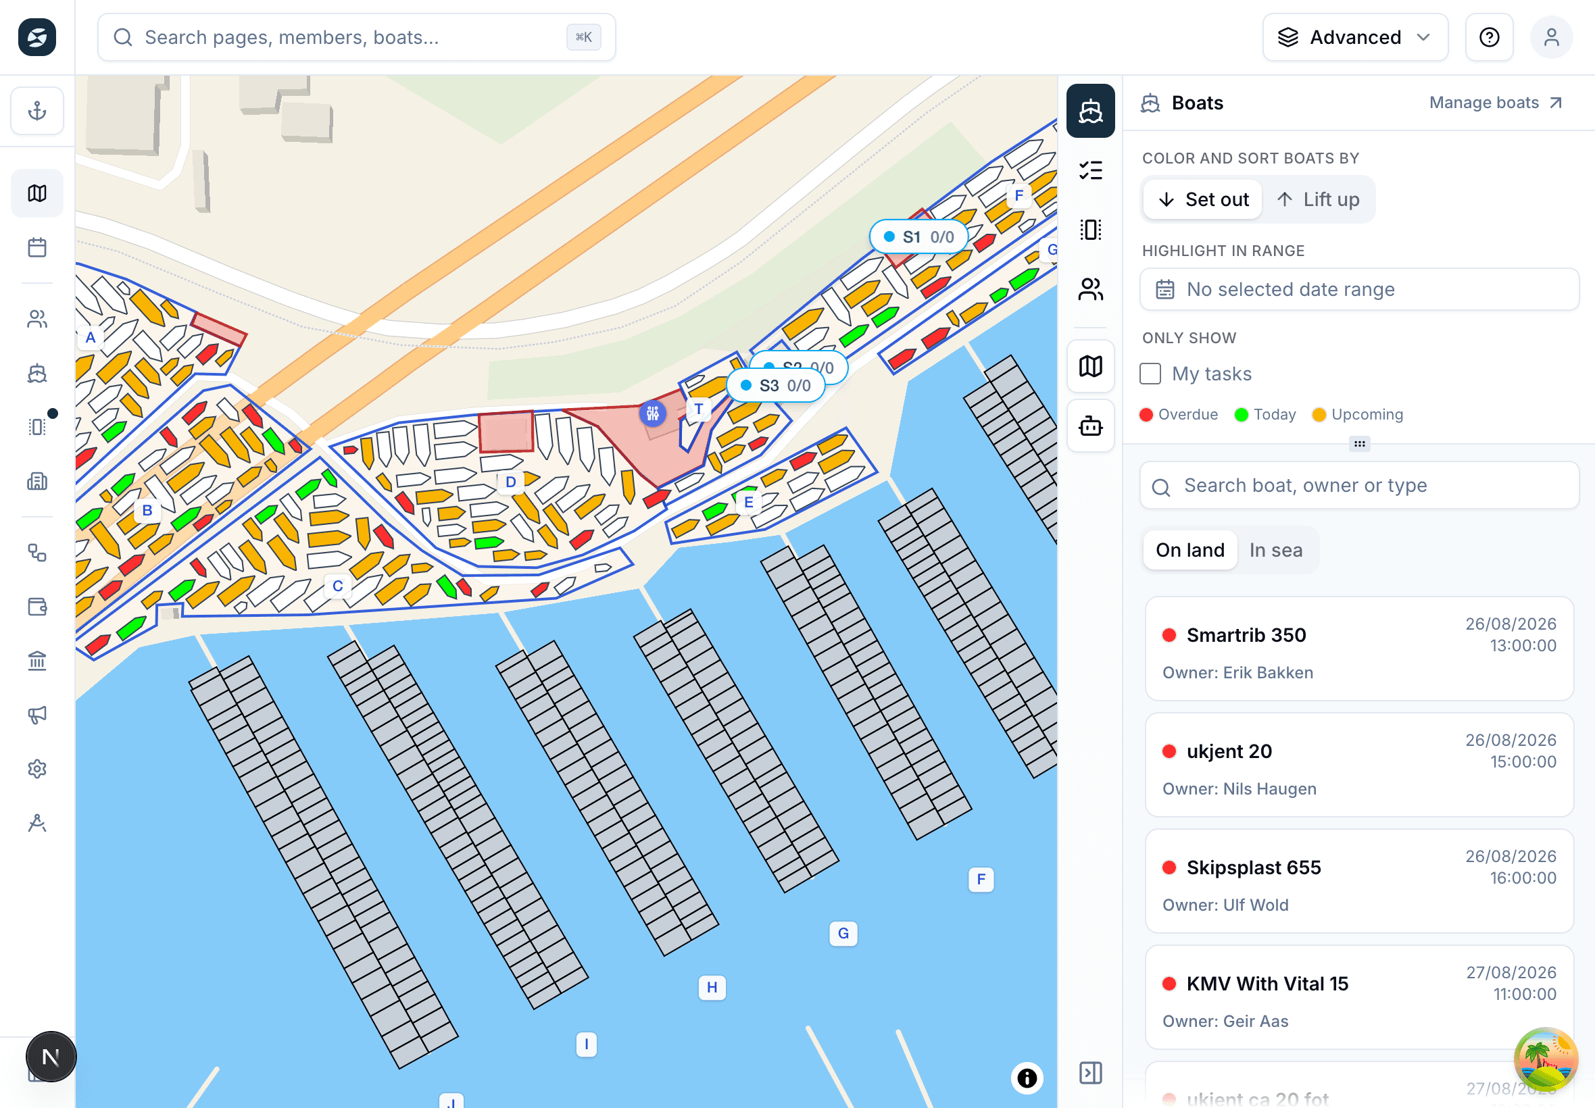This screenshot has width=1595, height=1108.
Task: Open the Smartrib 350 boat card
Action: [1359, 649]
